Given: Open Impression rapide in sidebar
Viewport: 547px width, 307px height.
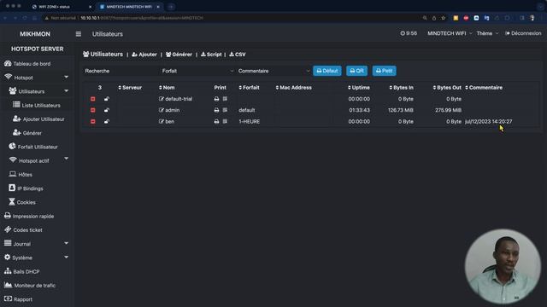Looking at the screenshot, I should pos(29,216).
